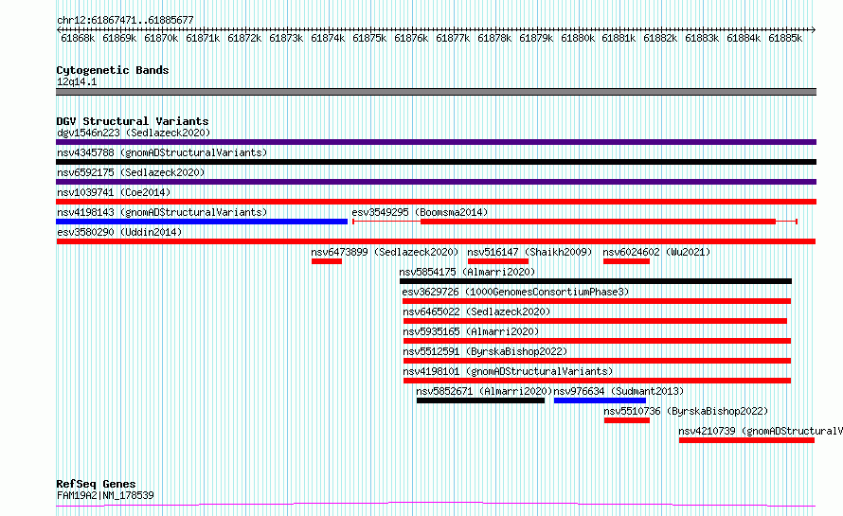Open the nsv6465022 Sedlazeck2020 variant bar
The width and height of the screenshot is (843, 516).
pyautogui.click(x=595, y=321)
